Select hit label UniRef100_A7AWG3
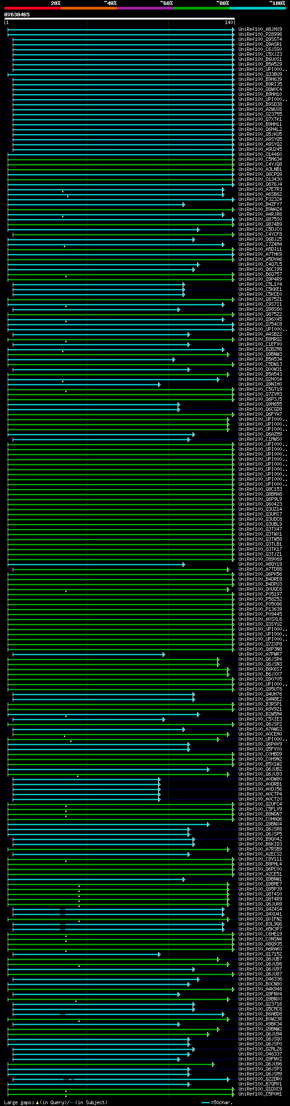Screen dimensions: 290x1106 point(260,729)
